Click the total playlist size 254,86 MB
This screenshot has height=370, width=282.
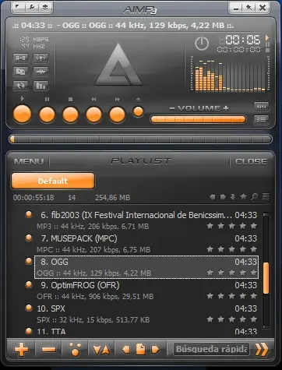(x=112, y=198)
